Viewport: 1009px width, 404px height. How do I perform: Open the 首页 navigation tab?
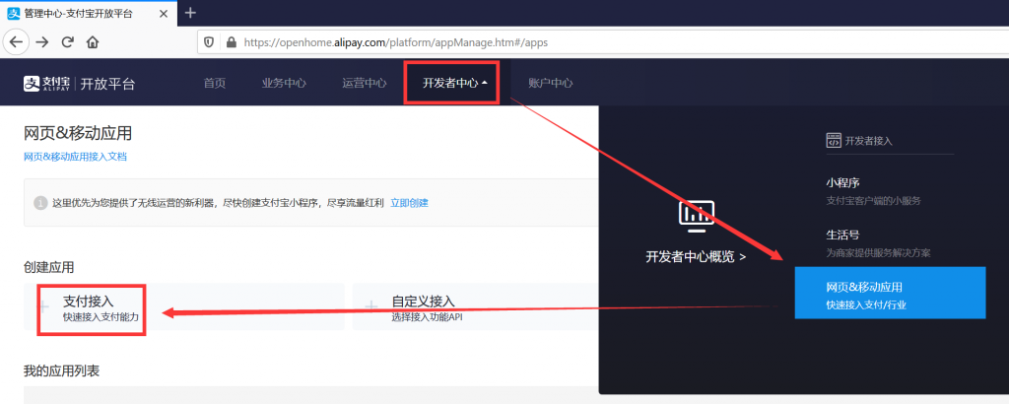click(214, 83)
